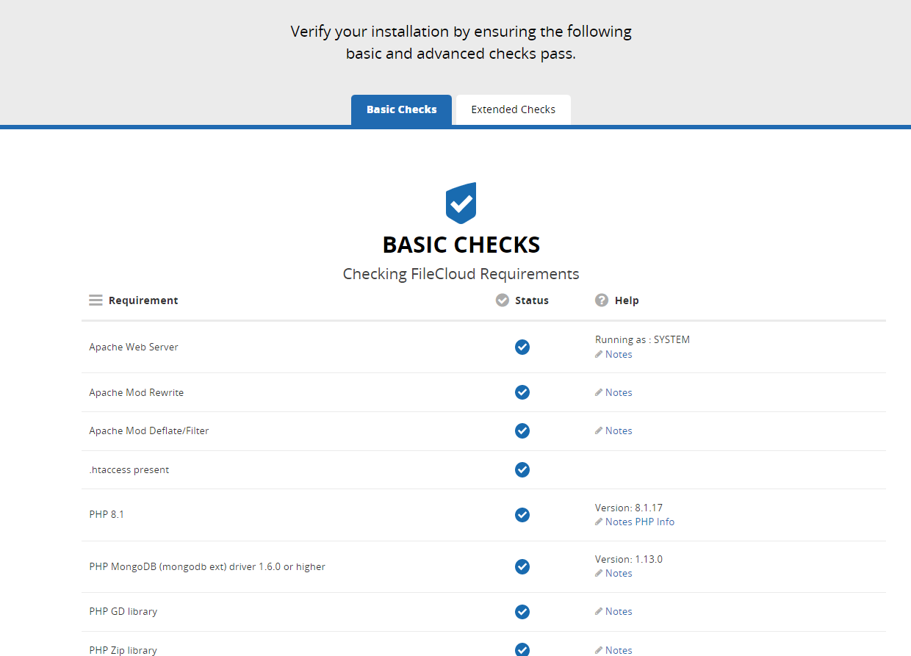Open Notes link for Apache Mod Rewrite

[618, 393]
